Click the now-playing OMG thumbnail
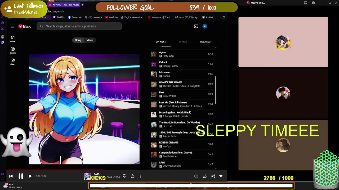The width and height of the screenshot is (339, 190). coord(87,176)
